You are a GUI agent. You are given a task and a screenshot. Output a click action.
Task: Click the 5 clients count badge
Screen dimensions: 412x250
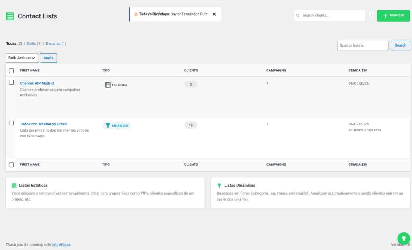click(190, 84)
